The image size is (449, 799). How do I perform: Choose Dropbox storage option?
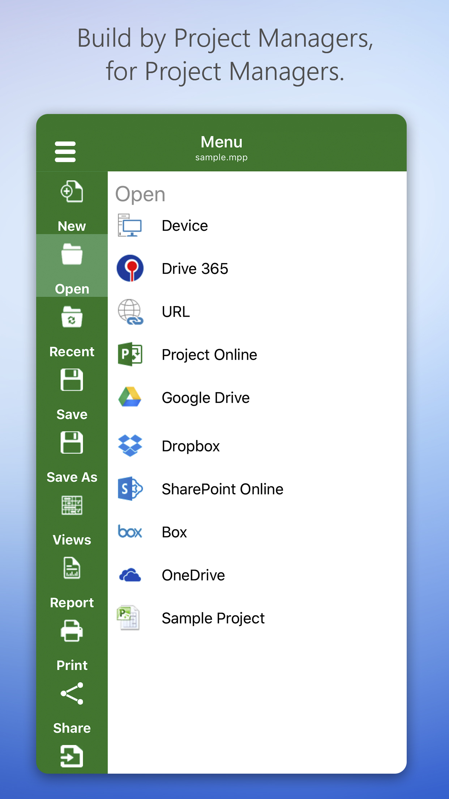tap(191, 446)
